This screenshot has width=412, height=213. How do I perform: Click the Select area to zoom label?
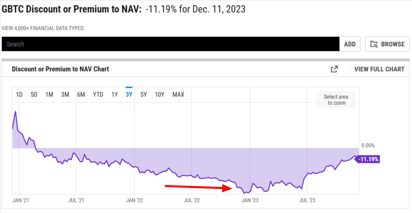pyautogui.click(x=336, y=99)
